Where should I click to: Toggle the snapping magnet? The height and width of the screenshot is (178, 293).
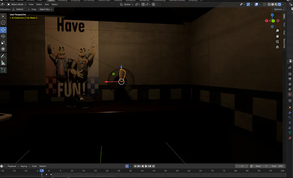point(143,4)
